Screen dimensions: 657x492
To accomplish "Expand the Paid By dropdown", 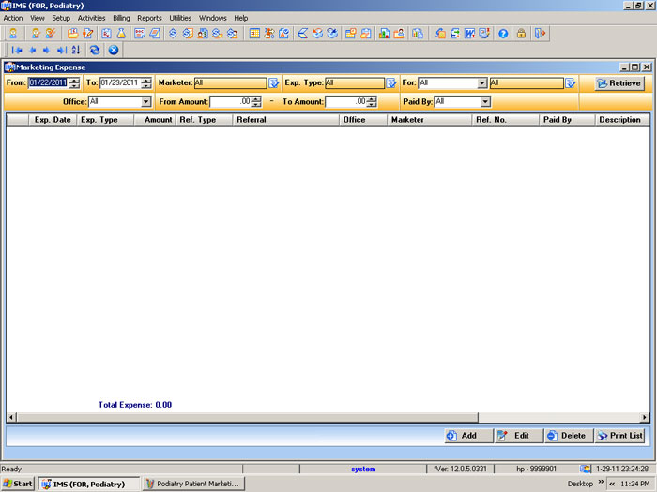I will click(x=485, y=101).
